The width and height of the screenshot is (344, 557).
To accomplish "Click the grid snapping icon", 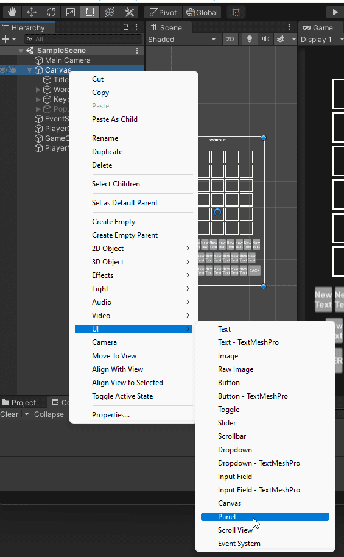I will click(236, 12).
